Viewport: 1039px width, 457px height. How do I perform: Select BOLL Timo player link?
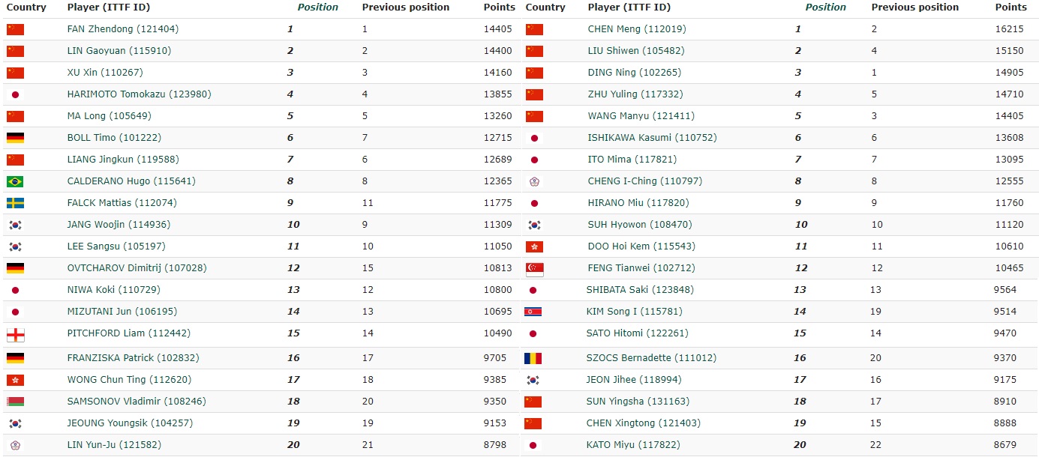[114, 138]
